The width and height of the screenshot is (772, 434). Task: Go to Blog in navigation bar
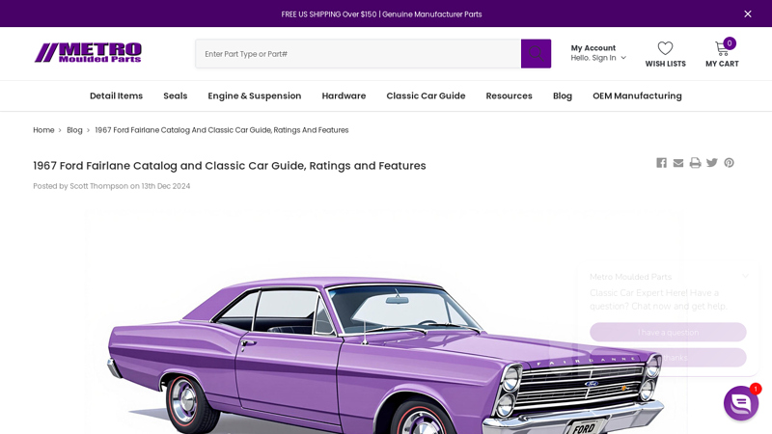click(563, 95)
